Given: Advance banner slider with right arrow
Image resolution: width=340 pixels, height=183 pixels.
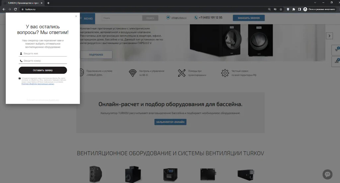Looking at the screenshot, I should tap(329, 36).
